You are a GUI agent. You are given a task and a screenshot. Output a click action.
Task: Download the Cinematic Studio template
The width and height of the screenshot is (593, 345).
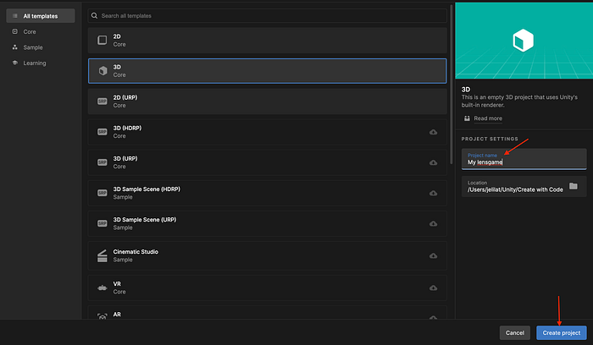[434, 256]
